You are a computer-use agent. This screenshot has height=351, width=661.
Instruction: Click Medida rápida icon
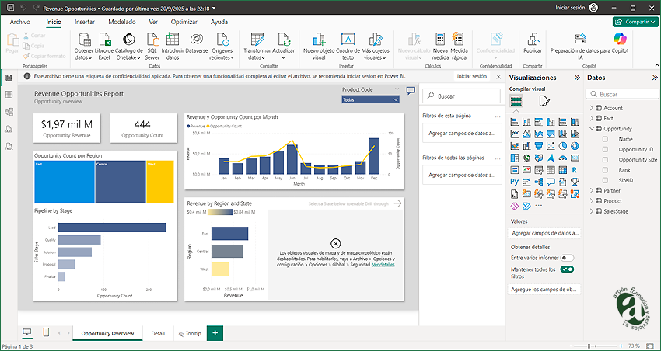click(x=459, y=47)
